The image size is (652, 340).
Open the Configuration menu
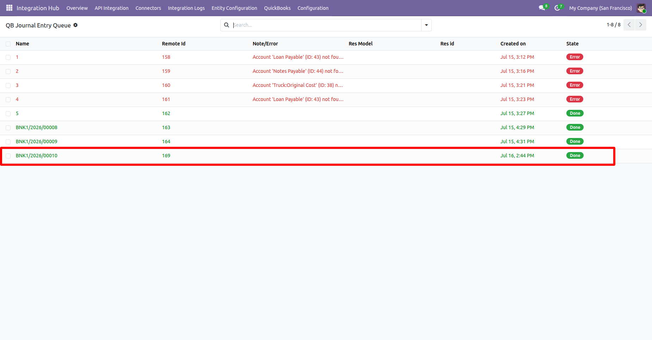[x=313, y=8]
